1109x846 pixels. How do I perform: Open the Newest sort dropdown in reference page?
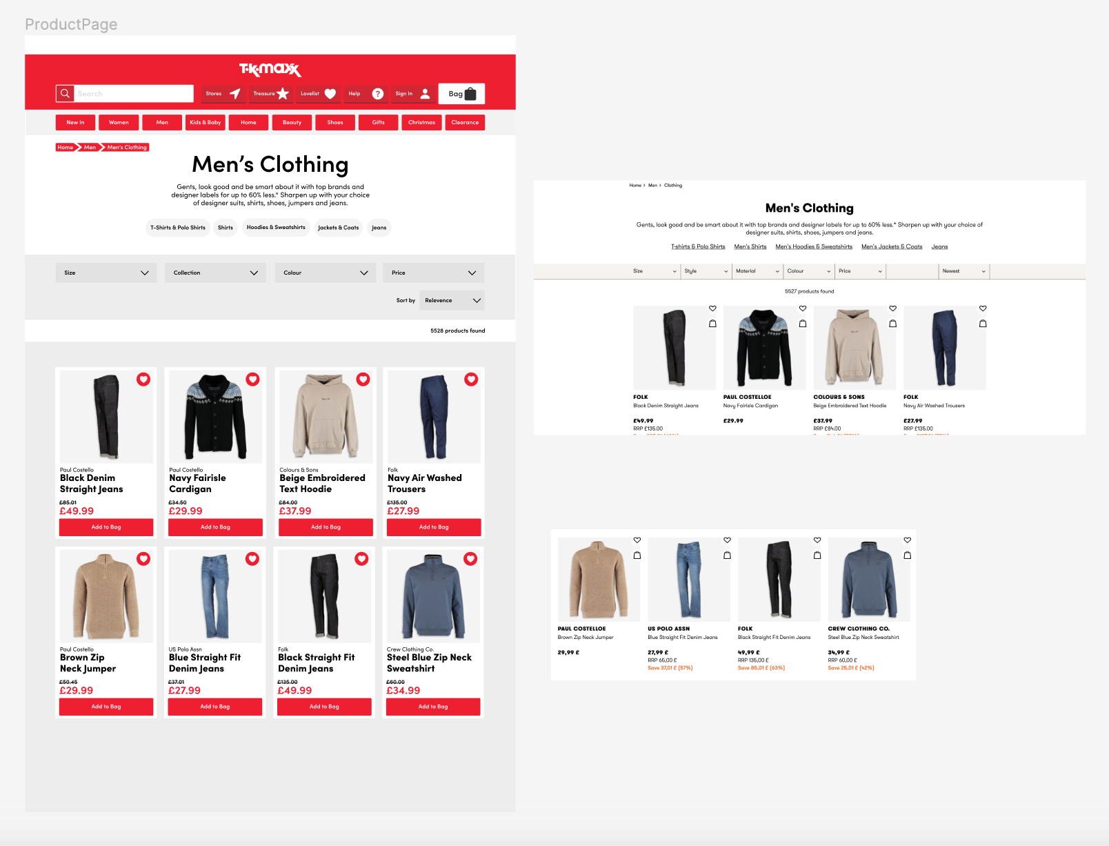964,271
